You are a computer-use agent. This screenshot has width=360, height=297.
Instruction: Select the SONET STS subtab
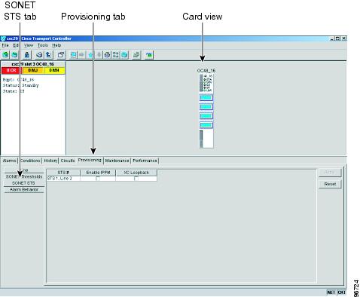tap(23, 183)
